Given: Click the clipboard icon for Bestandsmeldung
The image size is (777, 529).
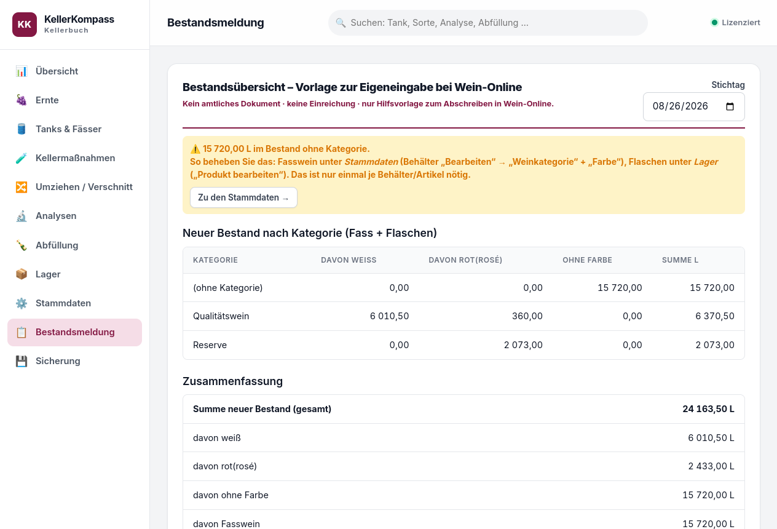Looking at the screenshot, I should (x=22, y=332).
